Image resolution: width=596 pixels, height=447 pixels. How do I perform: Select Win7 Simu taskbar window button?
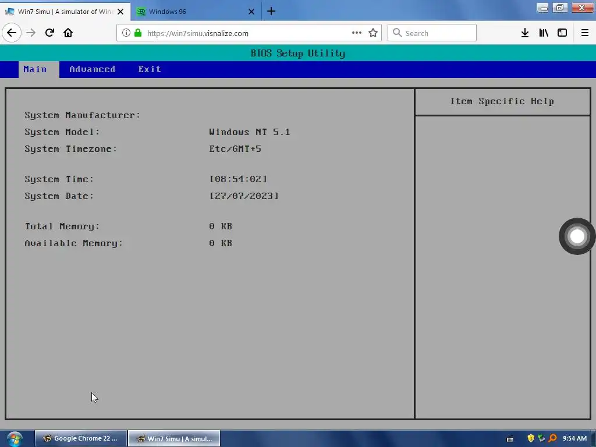174,439
